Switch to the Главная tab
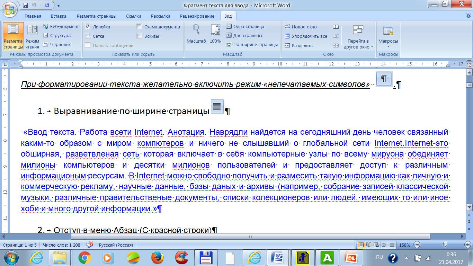This screenshot has height=266, width=473. pyautogui.click(x=33, y=16)
